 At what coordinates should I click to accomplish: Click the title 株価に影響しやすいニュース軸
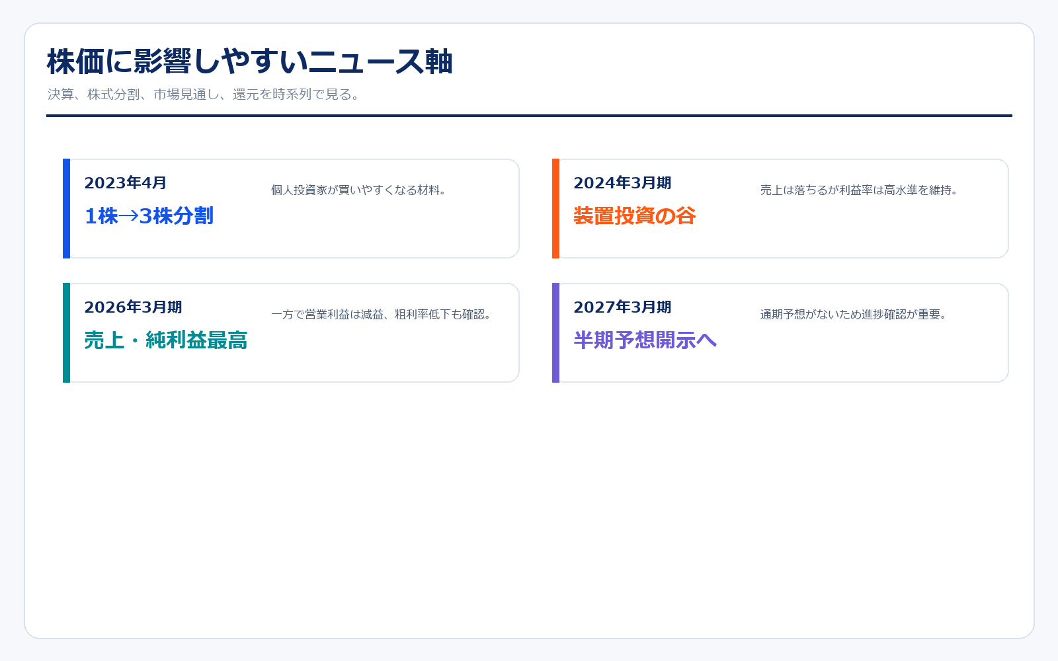250,61
